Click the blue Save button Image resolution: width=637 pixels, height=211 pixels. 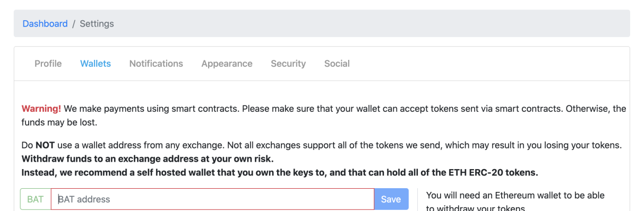pos(391,199)
